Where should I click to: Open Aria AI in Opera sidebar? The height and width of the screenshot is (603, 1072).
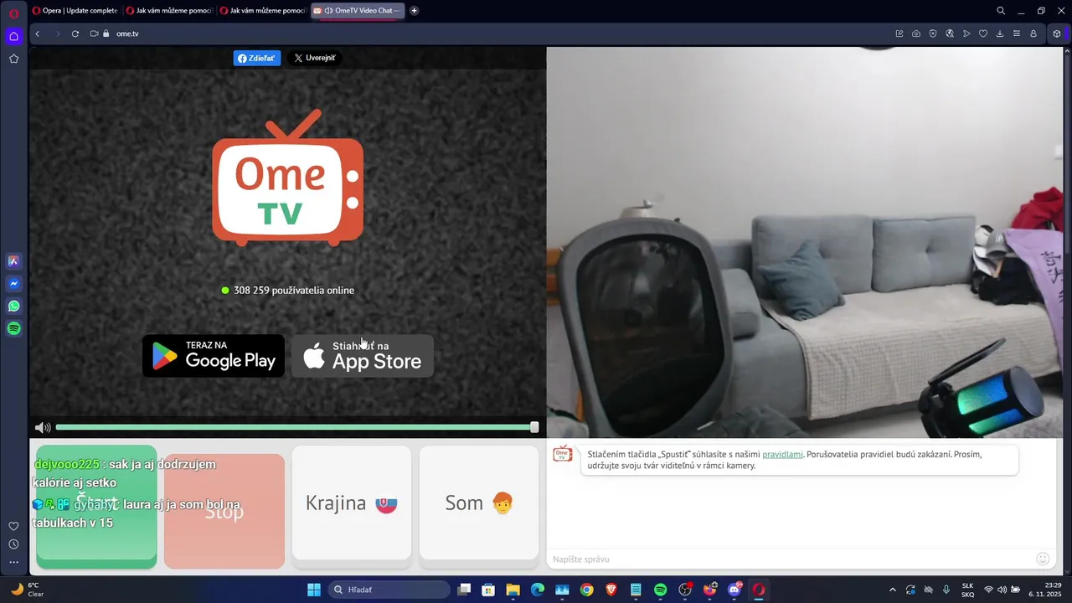[x=13, y=261]
